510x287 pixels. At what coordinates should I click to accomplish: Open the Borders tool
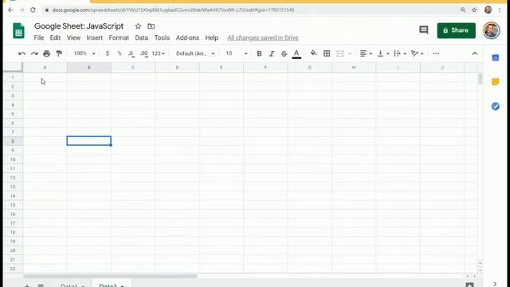click(327, 53)
